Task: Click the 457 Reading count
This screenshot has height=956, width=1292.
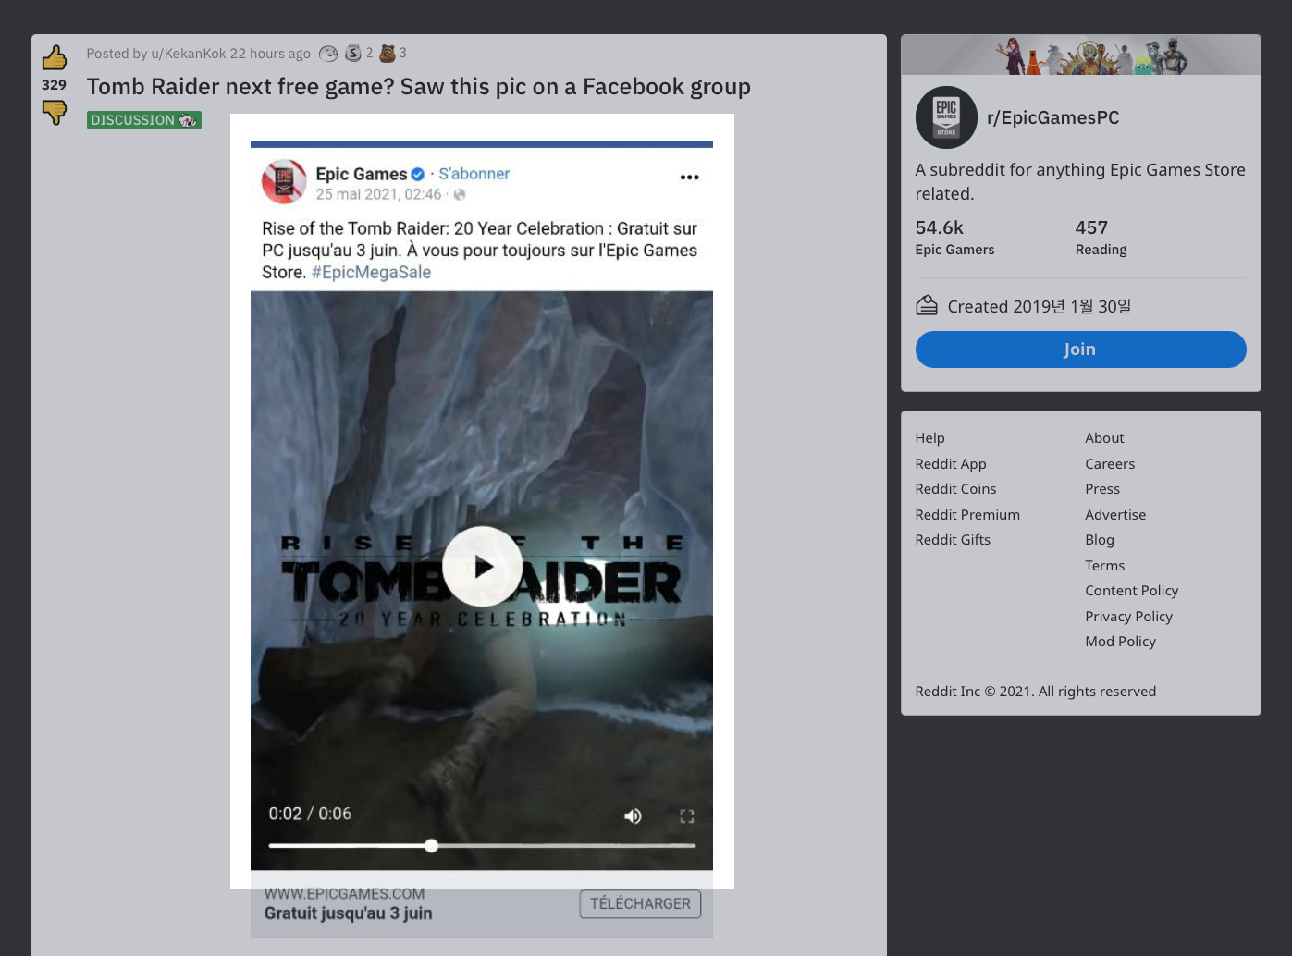Action: 1101,237
